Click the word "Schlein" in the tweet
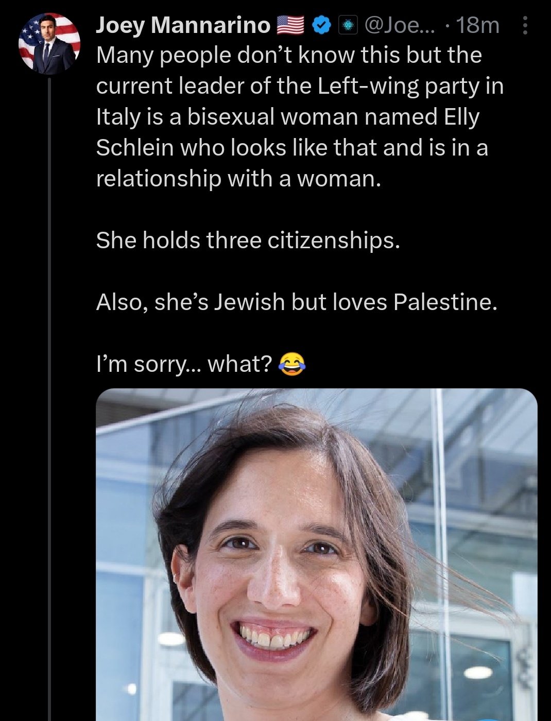 (134, 148)
